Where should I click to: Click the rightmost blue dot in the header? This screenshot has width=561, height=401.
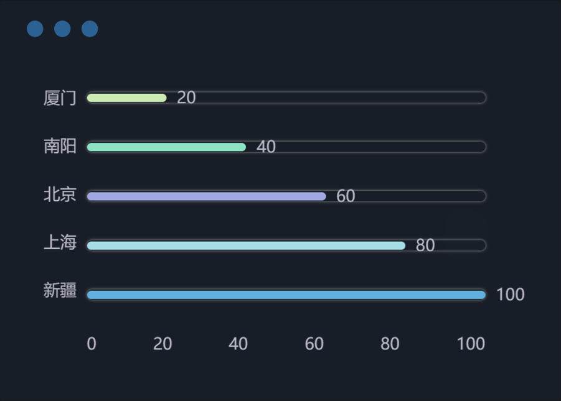coord(90,29)
